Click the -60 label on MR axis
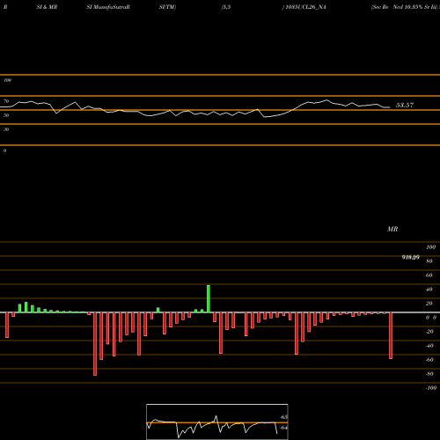The height and width of the screenshot is (440, 440). [429, 360]
